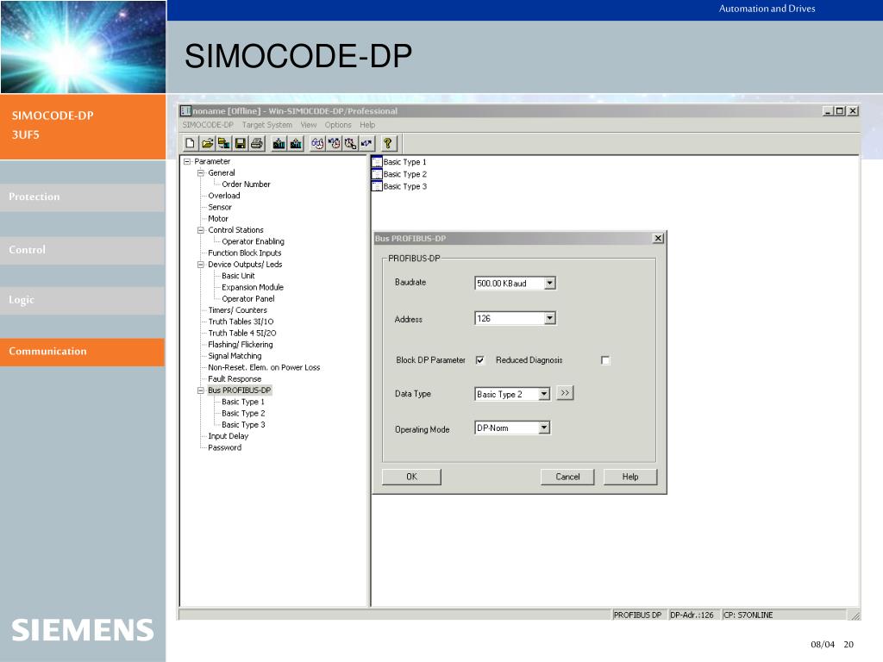Open the Operating Mode dropdown
This screenshot has width=883, height=662.
544,428
